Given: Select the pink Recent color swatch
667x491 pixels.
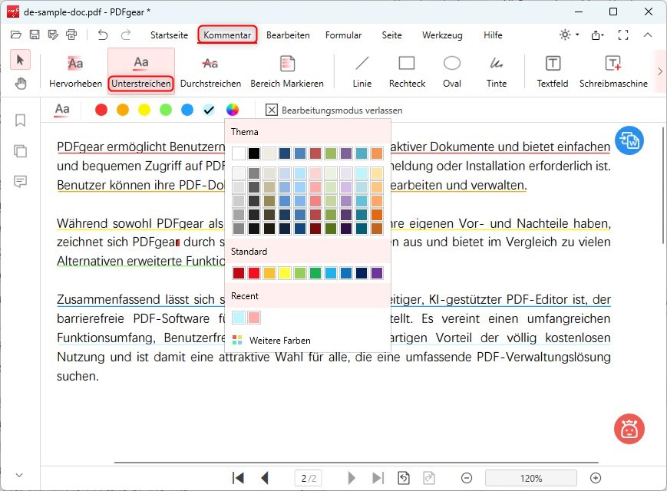Looking at the screenshot, I should click(254, 317).
